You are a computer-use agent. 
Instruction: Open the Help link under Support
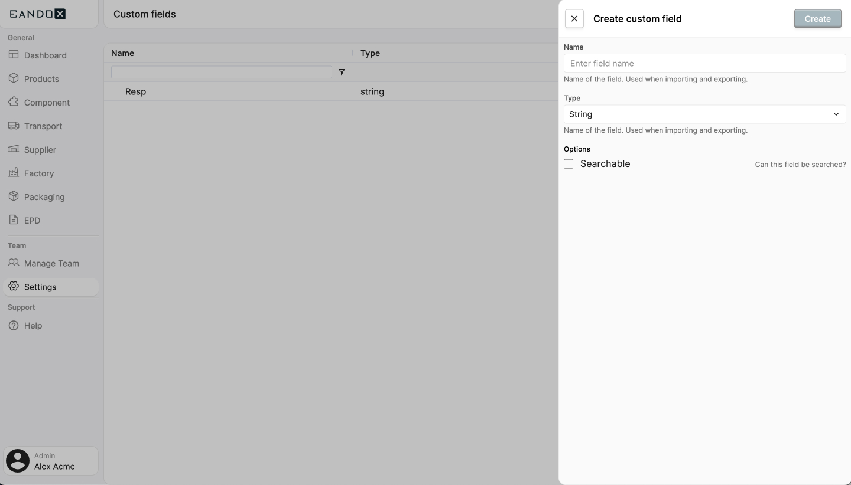[33, 325]
